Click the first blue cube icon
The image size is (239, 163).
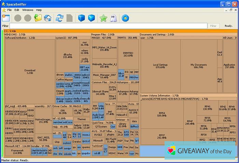(x=81, y=18)
